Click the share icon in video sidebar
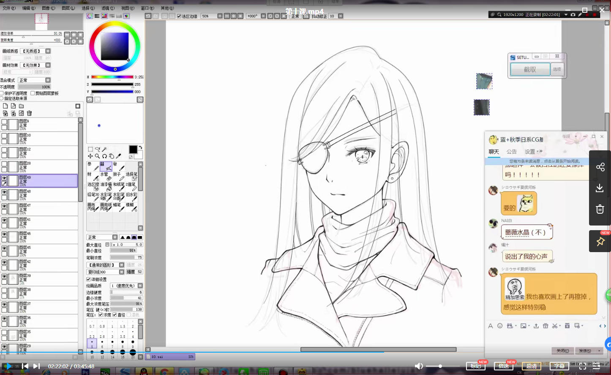Screen dimensions: 611x375 pyautogui.click(x=600, y=167)
